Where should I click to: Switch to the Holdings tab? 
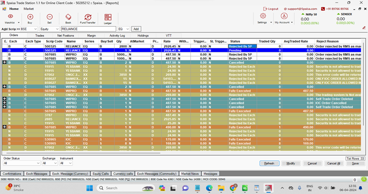143,35
